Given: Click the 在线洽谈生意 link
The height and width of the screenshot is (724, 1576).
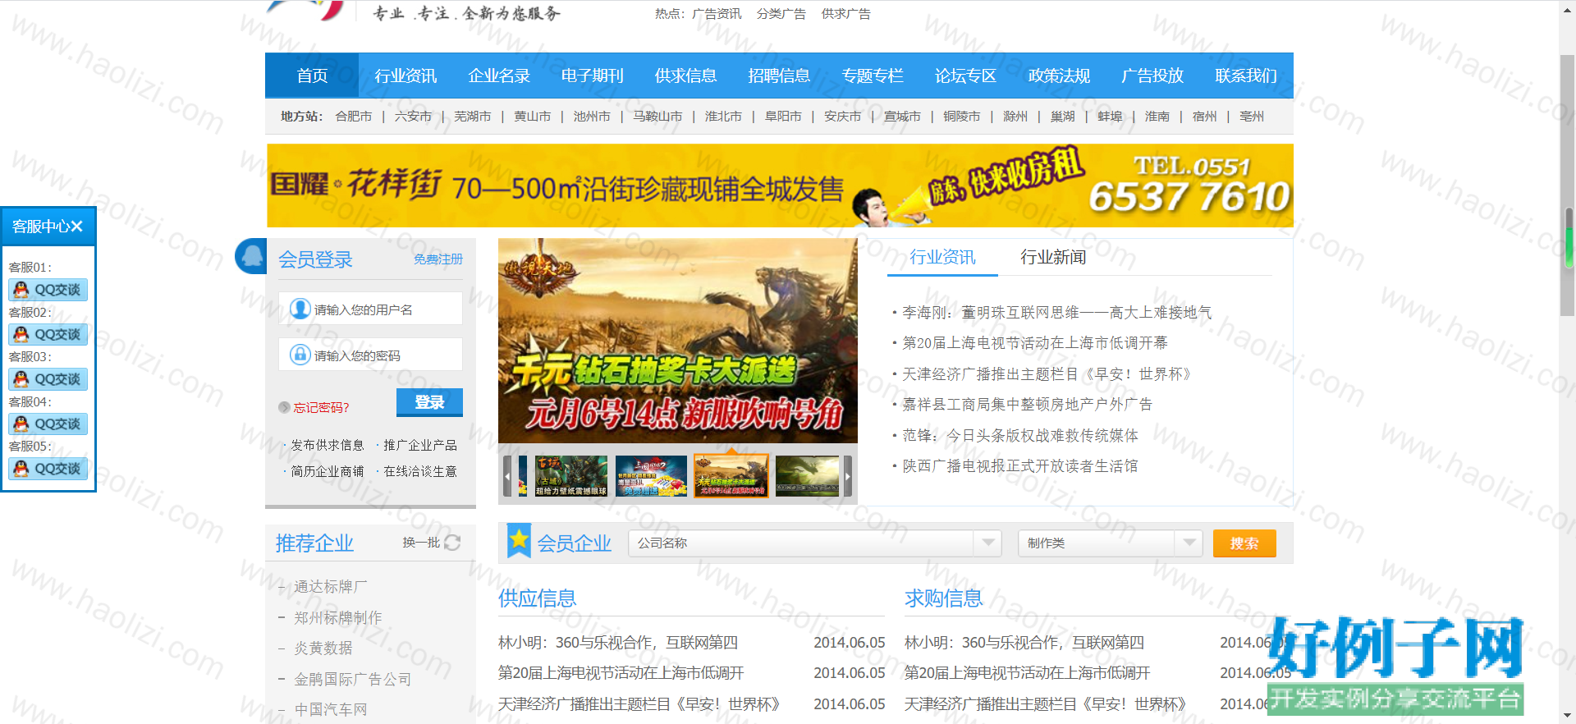Looking at the screenshot, I should pyautogui.click(x=420, y=471).
